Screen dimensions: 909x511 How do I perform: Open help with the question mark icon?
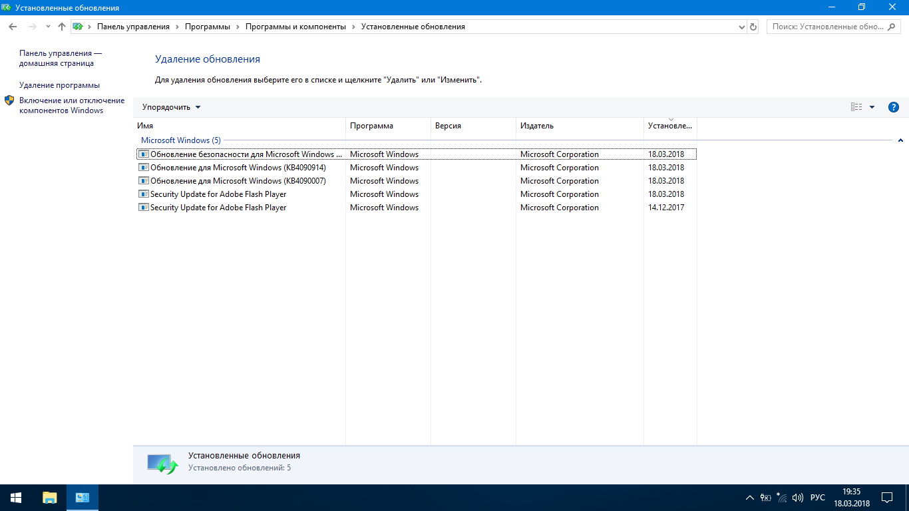(x=894, y=107)
